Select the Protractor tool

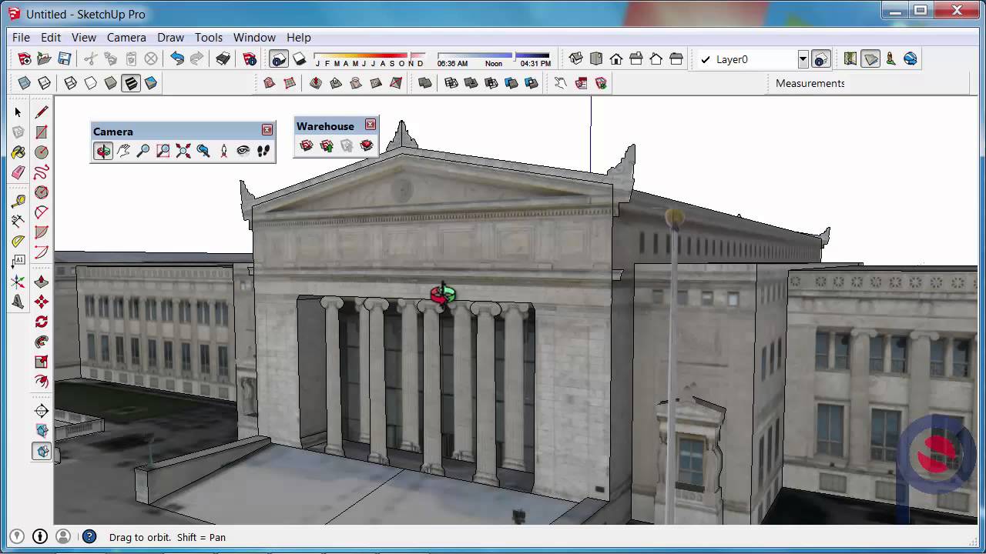(18, 242)
